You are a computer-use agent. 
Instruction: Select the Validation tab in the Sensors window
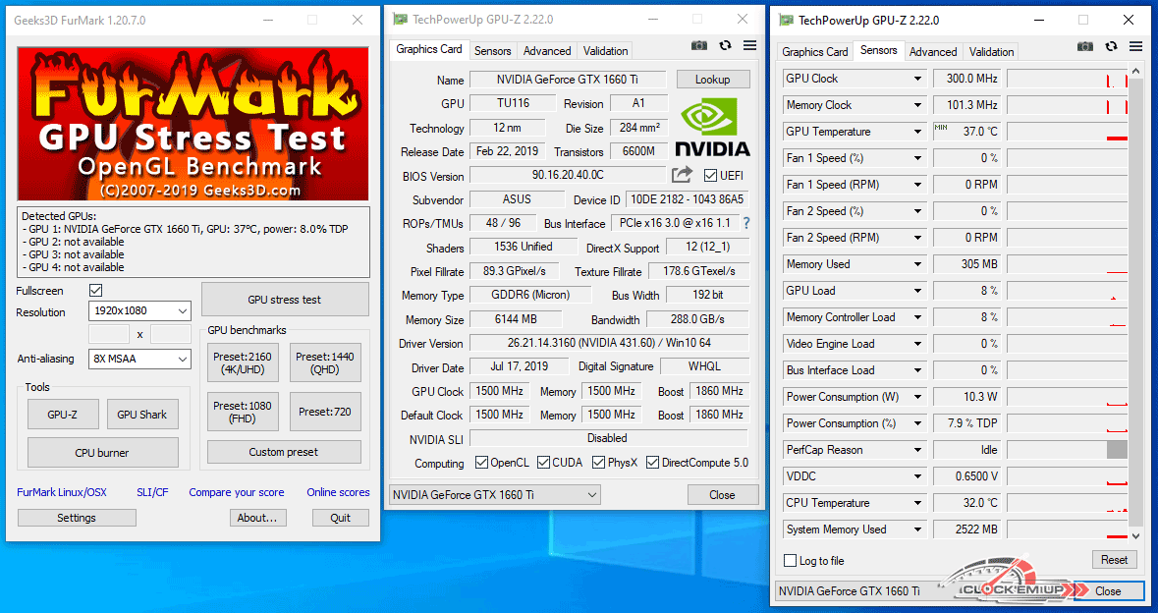coord(991,52)
